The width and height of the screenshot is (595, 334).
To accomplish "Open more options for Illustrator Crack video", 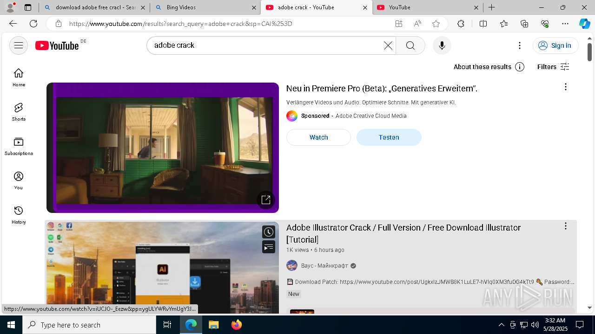I will click(x=566, y=226).
